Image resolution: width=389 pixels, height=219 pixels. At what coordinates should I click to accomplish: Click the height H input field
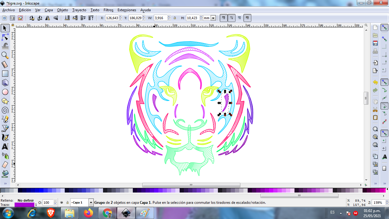(192, 18)
